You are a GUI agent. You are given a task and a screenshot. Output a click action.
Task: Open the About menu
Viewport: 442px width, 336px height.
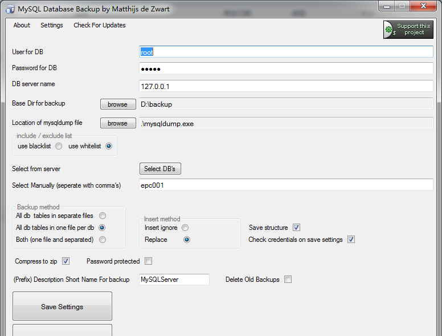(x=22, y=25)
